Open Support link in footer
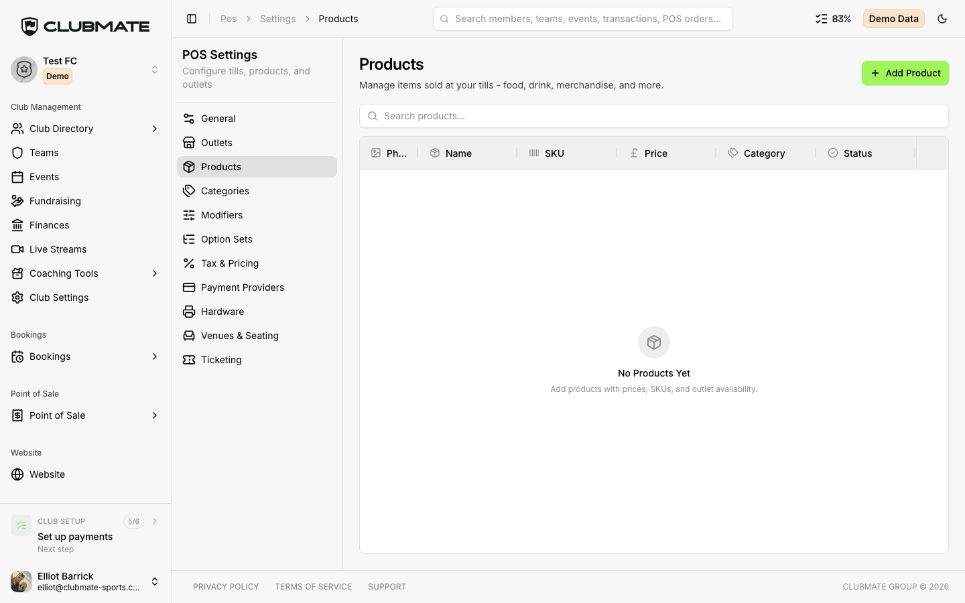Screen dimensions: 965x603 [387, 587]
